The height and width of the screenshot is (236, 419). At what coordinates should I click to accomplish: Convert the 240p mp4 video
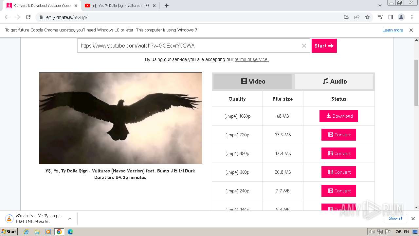(x=339, y=191)
